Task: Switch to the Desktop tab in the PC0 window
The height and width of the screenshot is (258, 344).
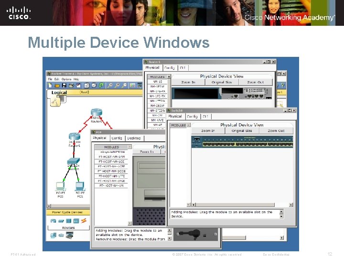Action: click(134, 138)
